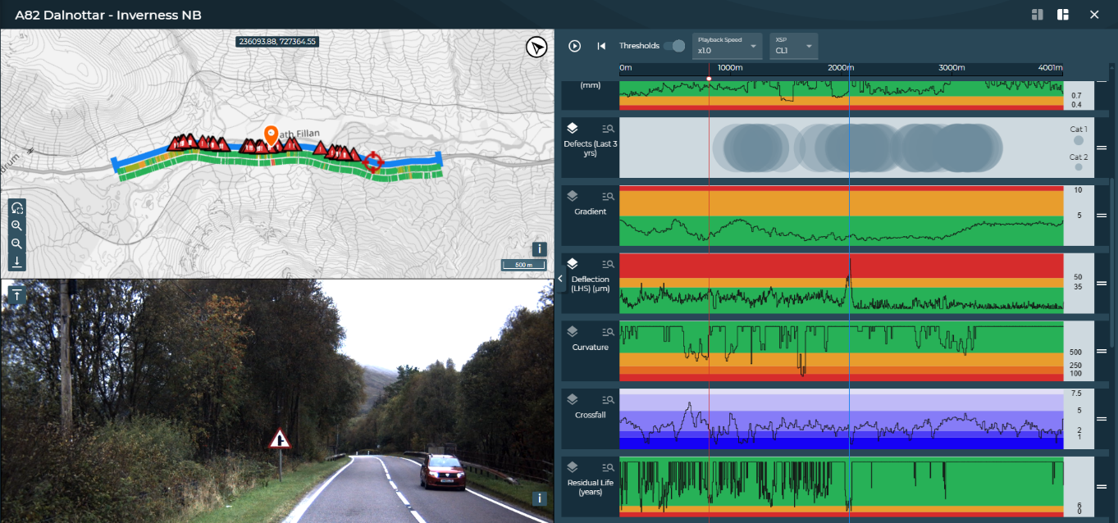Switch to the split two-column layout
The image size is (1118, 523).
coord(1037,15)
